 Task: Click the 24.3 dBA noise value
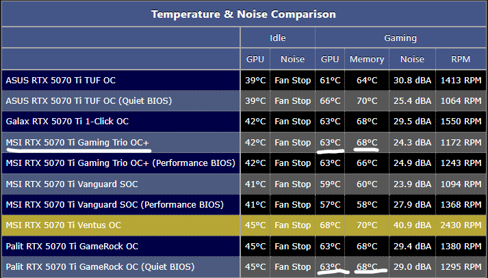point(413,142)
